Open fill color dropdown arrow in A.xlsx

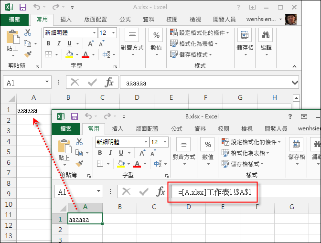tap(77, 54)
